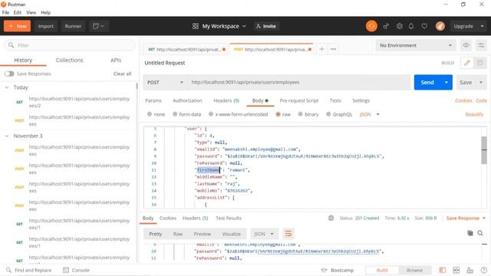491x276 pixels.
Task: Open the Help menu
Action: click(x=46, y=12)
